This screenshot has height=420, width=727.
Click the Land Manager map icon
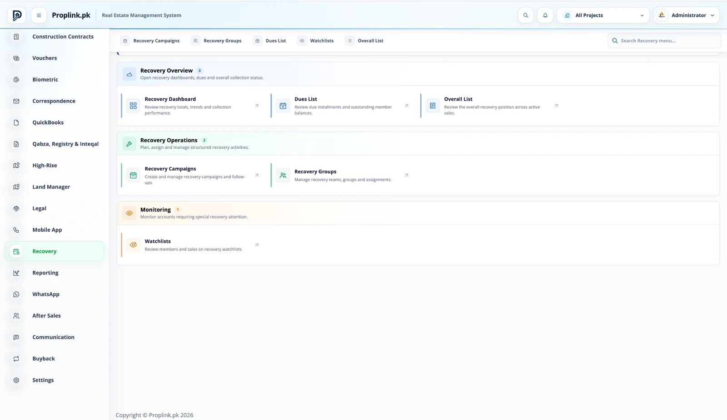16,187
